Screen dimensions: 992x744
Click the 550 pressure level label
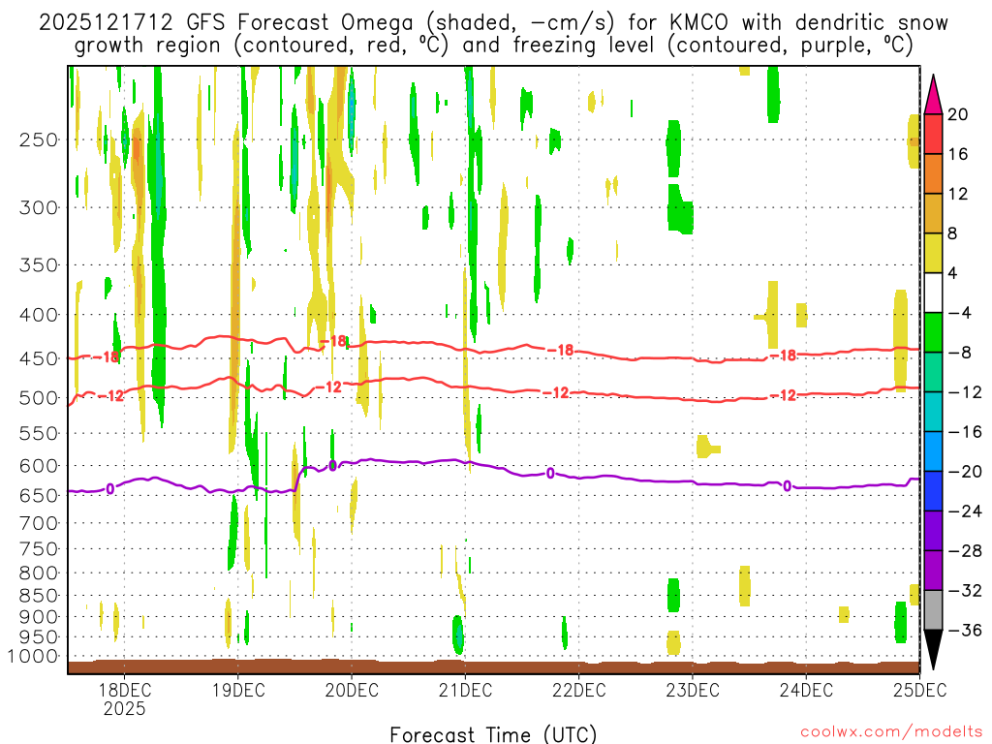coord(39,433)
